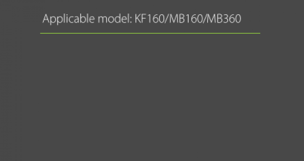Click the colon after "model"
The width and height of the screenshot is (304, 161).
point(131,21)
